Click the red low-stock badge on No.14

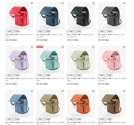(40, 47)
